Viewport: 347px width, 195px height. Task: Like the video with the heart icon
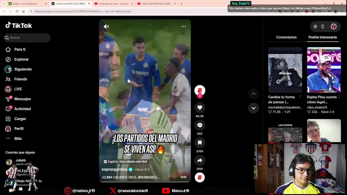coord(200,108)
